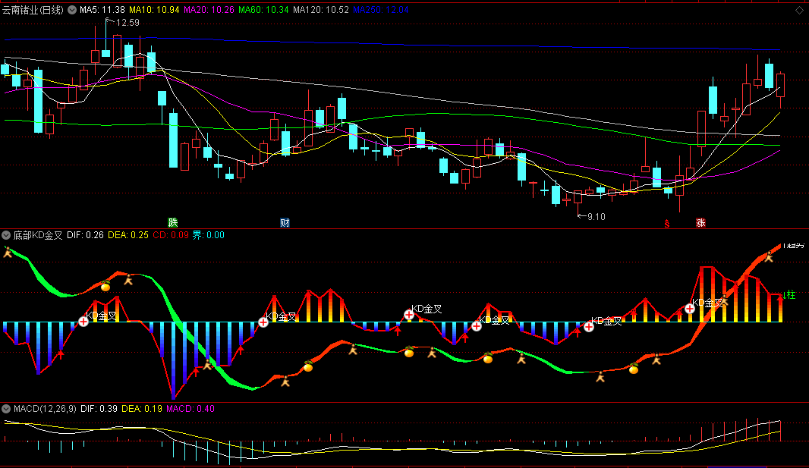Click the cyan 界: 0.00 value
Viewport: 809px width, 468px height.
tap(209, 235)
